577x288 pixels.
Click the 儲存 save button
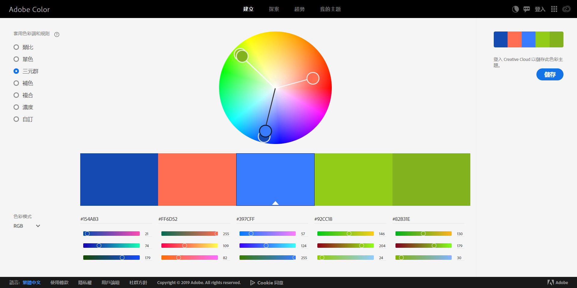point(550,74)
